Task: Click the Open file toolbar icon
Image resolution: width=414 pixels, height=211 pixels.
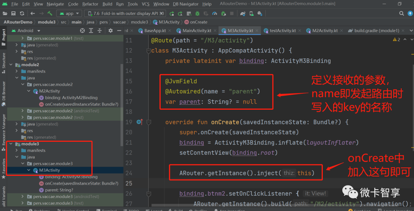Action: pyautogui.click(x=5, y=13)
